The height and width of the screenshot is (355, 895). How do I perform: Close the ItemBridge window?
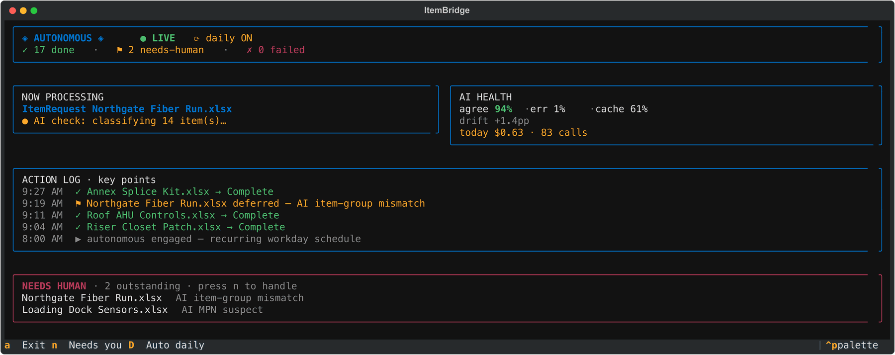tap(12, 10)
